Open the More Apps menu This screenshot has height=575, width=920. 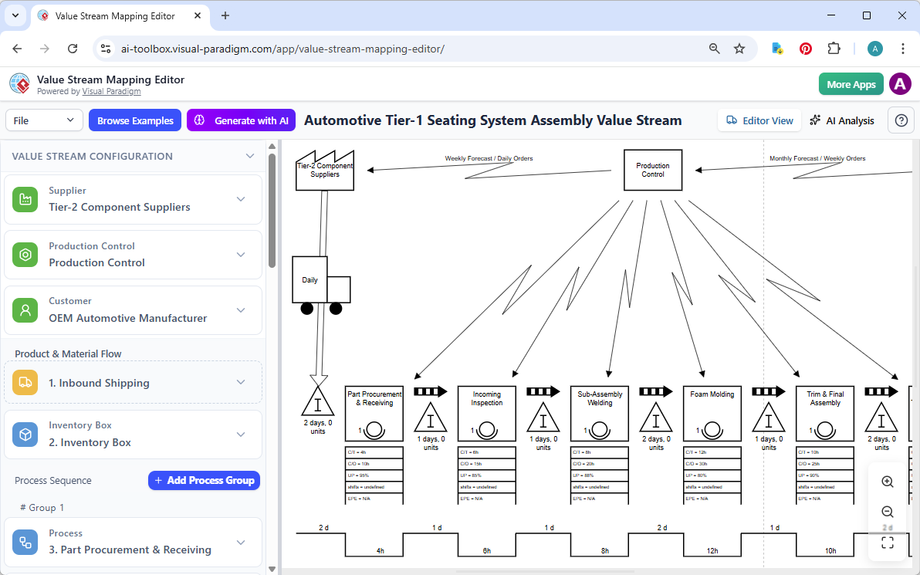click(851, 83)
